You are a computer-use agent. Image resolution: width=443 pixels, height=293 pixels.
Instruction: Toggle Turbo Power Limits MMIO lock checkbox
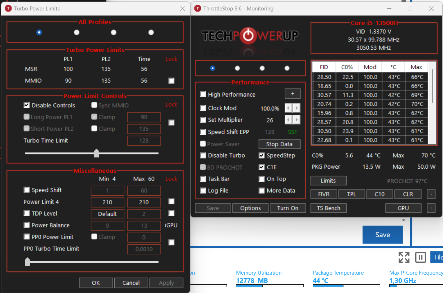(x=171, y=81)
